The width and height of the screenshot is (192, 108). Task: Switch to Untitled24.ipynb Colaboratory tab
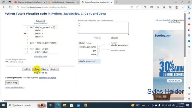(63, 2)
